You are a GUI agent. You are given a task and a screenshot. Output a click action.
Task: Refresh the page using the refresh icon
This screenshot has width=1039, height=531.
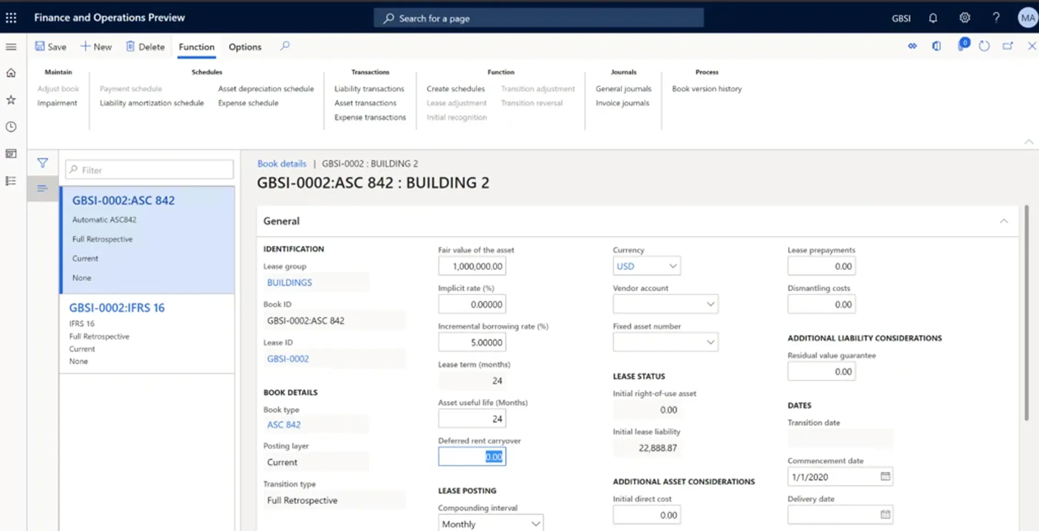[984, 46]
